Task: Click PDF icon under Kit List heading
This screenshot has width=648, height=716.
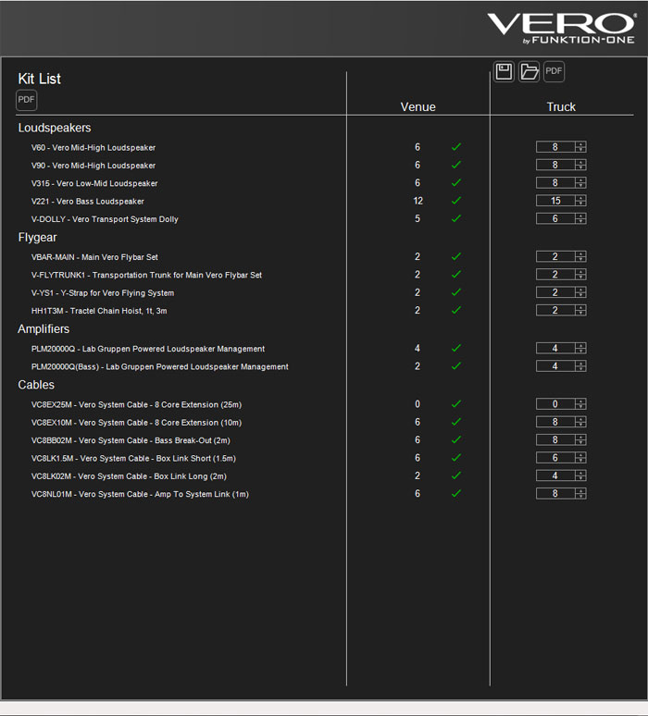Action: pyautogui.click(x=27, y=100)
